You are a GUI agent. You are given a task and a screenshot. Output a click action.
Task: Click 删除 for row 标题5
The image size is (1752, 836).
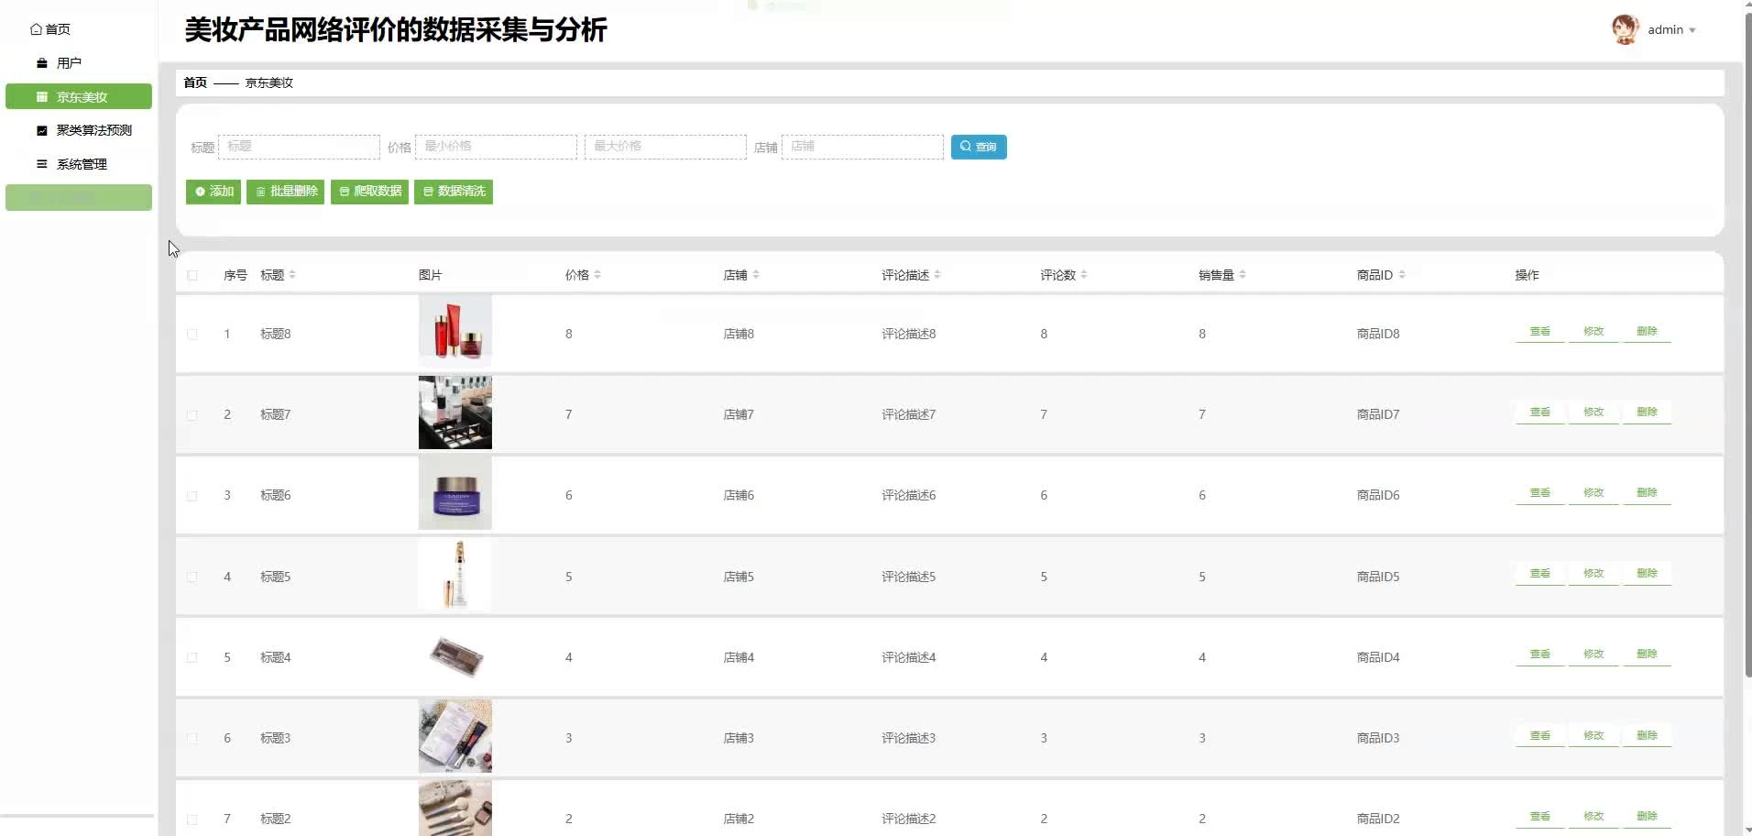1647,574
